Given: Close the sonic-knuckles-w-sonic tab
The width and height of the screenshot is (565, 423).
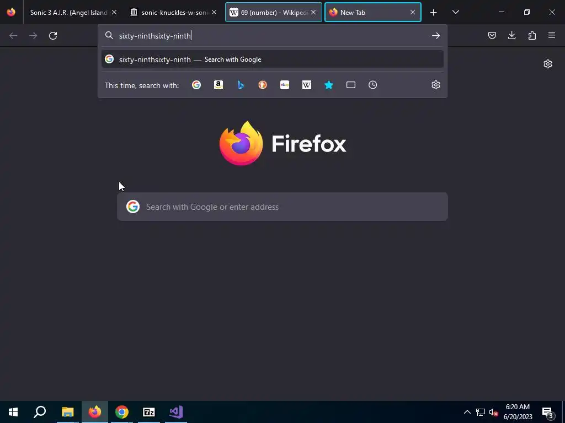Looking at the screenshot, I should [214, 12].
